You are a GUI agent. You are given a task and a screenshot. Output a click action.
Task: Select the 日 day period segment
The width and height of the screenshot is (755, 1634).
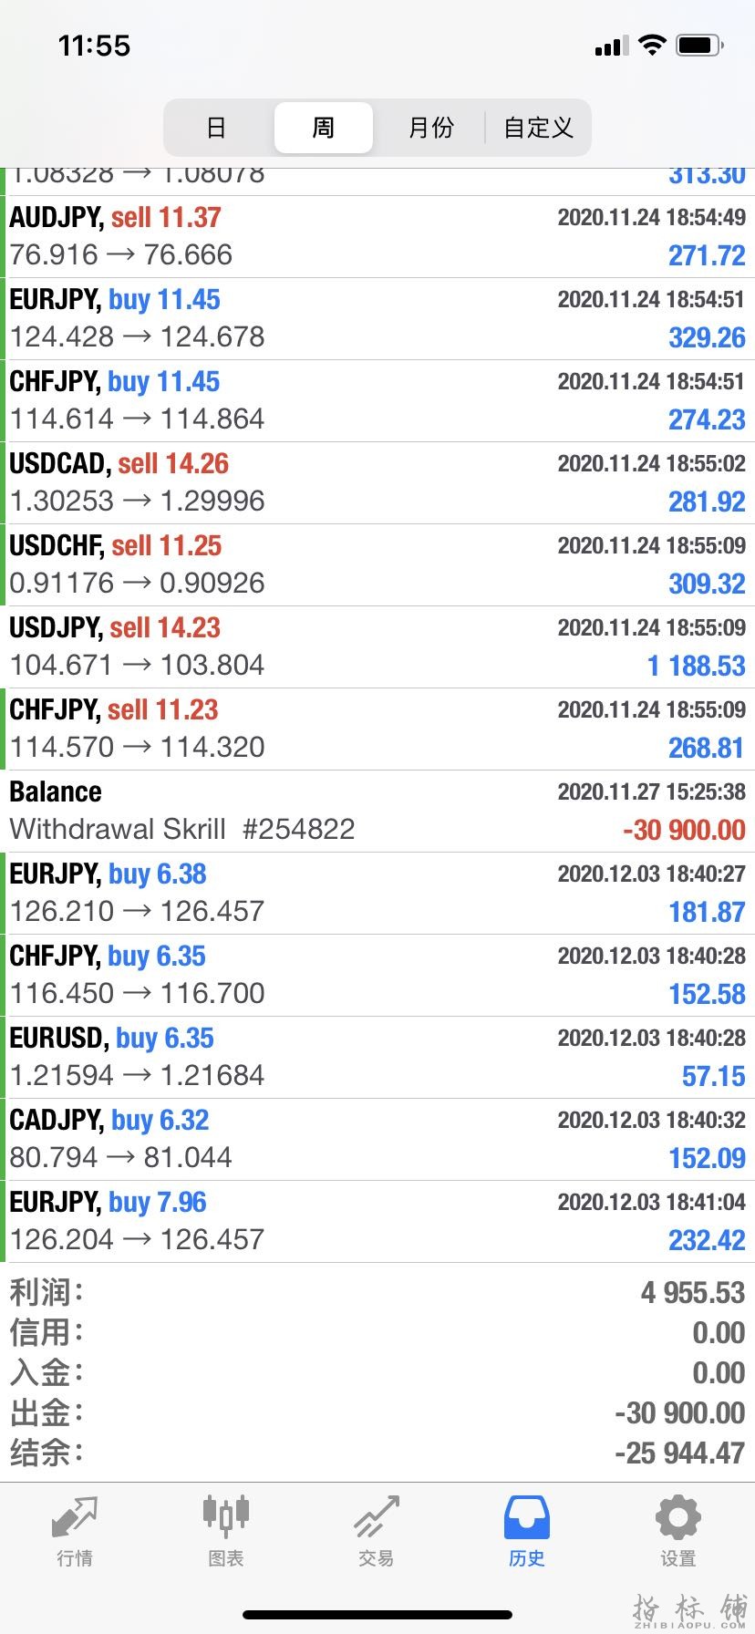pos(216,128)
